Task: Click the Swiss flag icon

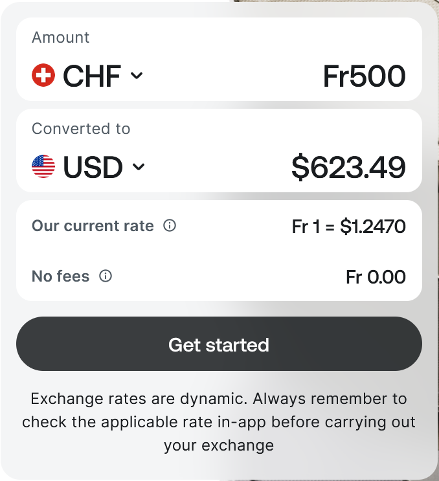Action: pos(43,76)
